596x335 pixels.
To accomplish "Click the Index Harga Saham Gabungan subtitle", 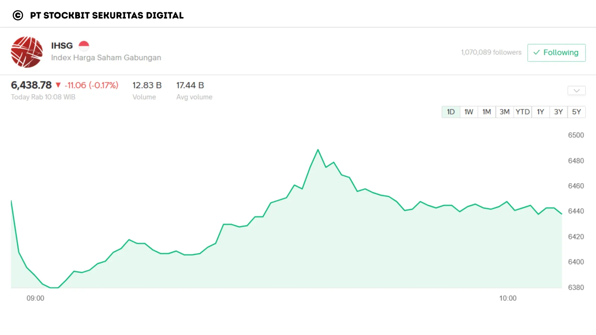I will 106,58.
